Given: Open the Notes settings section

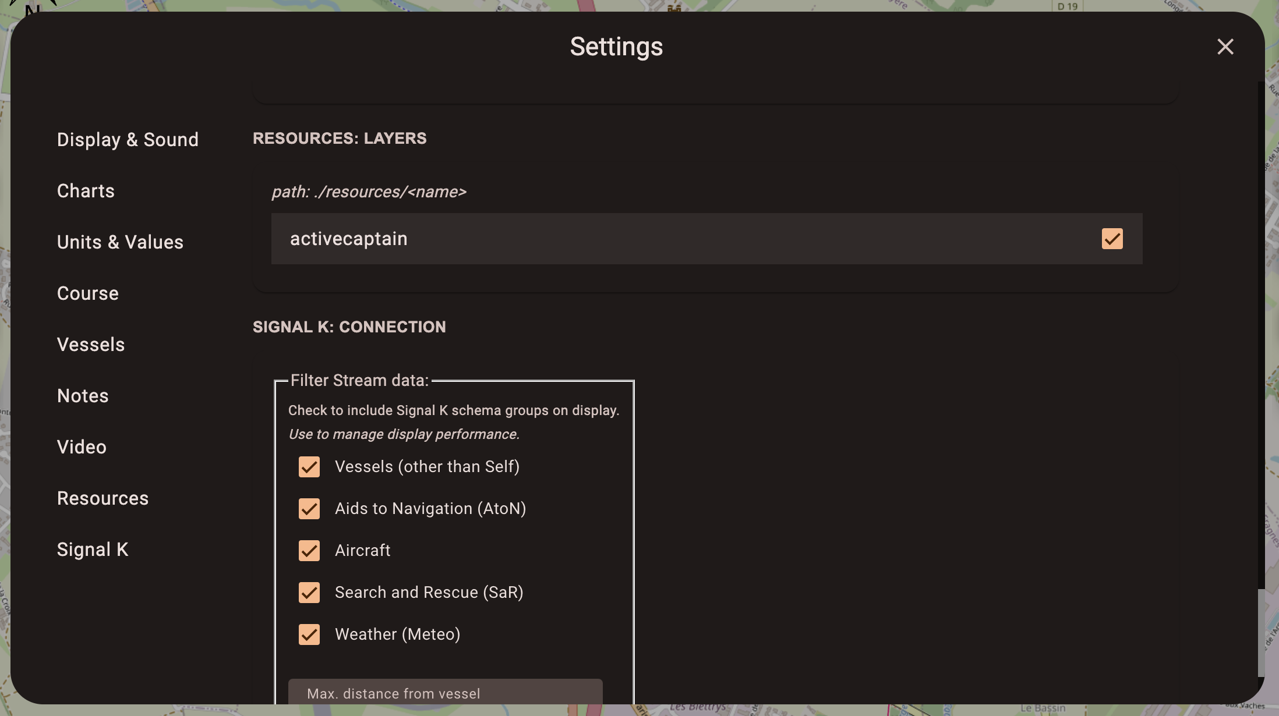Looking at the screenshot, I should (x=83, y=396).
